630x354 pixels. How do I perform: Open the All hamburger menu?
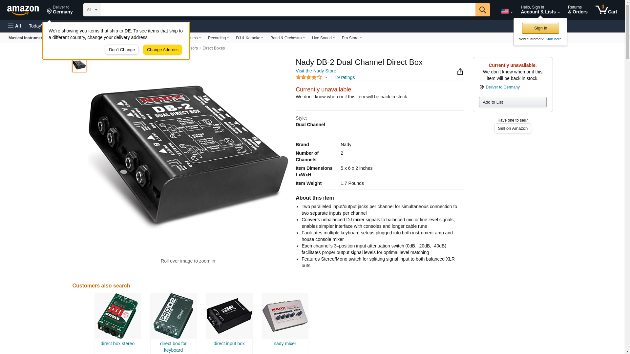14,26
